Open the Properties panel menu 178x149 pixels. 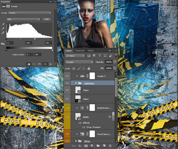click(55, 1)
